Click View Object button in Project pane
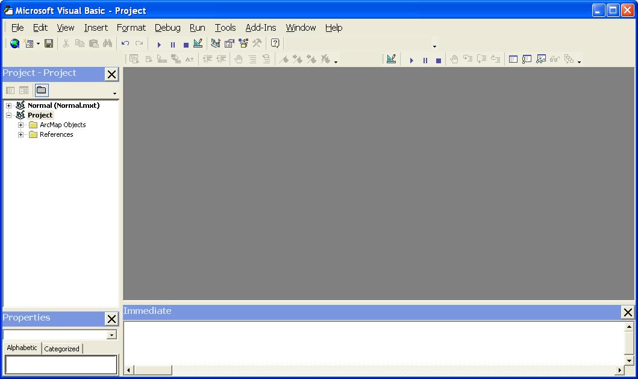 (24, 90)
